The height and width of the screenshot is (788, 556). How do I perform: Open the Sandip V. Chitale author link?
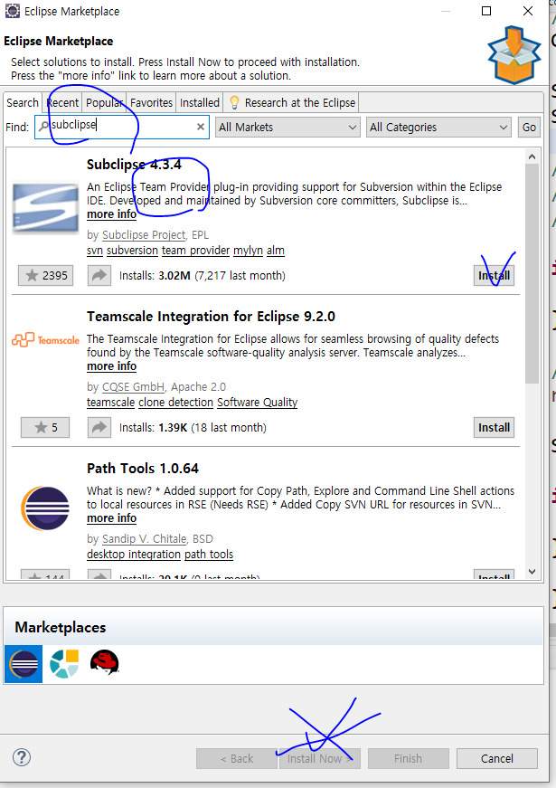pyautogui.click(x=144, y=538)
